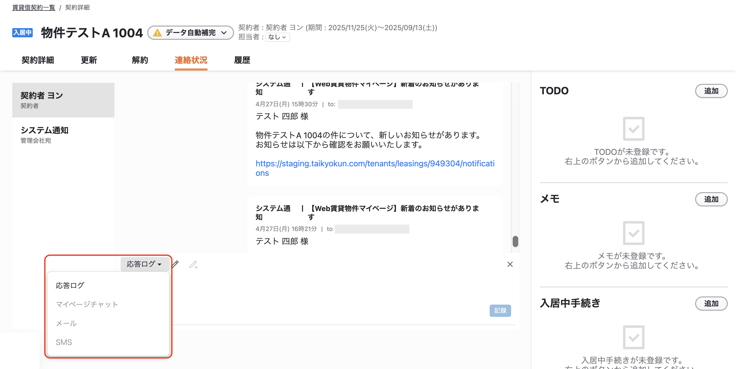Image resolution: width=736 pixels, height=369 pixels.
Task: Open the 担当者 なし dropdown
Action: point(278,37)
